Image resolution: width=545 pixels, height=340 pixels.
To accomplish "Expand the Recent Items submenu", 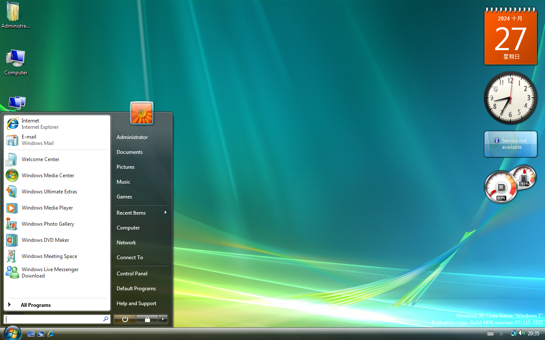I will tap(141, 213).
